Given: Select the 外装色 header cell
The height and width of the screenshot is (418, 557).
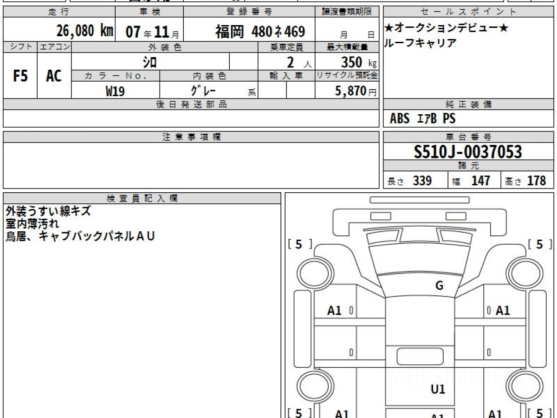Looking at the screenshot, I should coord(165,47).
